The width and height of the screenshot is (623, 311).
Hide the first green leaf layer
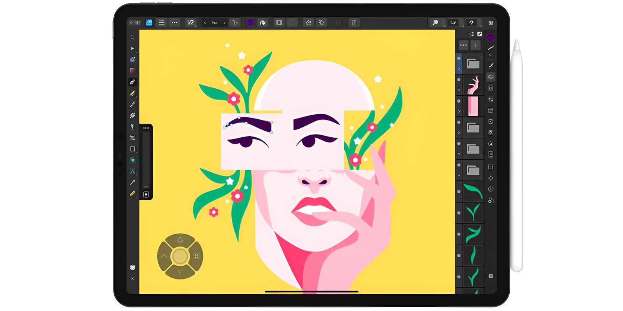coord(459,192)
